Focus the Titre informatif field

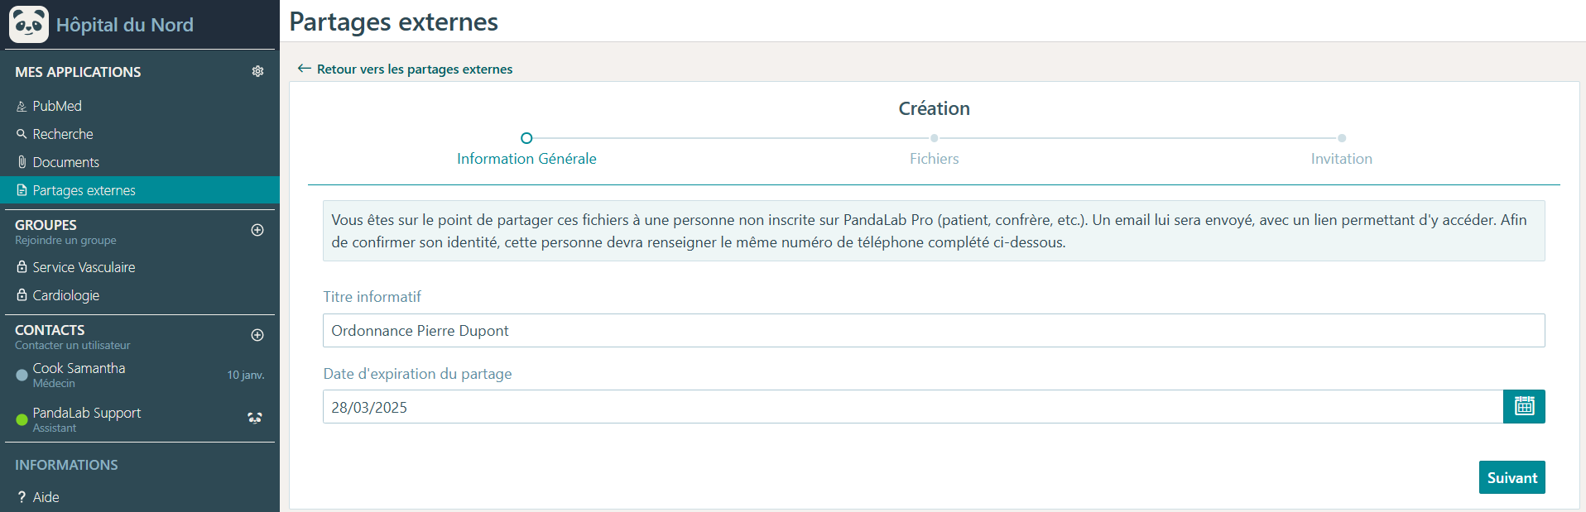click(934, 331)
